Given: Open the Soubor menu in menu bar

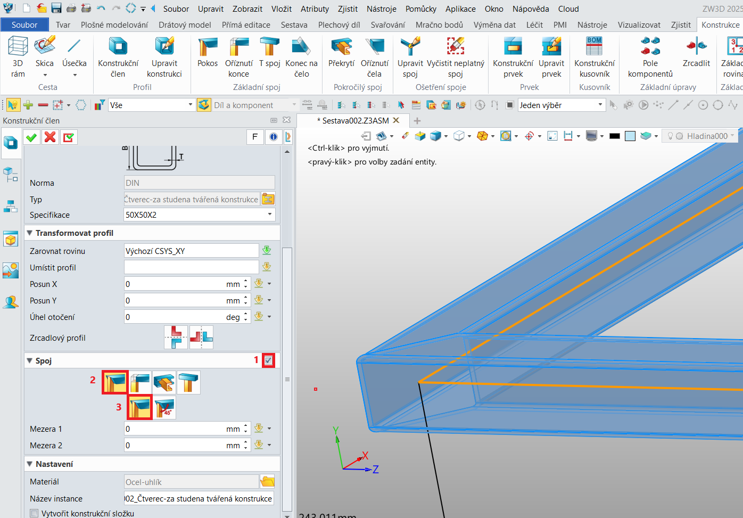Looking at the screenshot, I should pos(176,9).
